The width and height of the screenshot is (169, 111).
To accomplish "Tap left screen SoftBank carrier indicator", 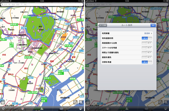I will click(x=6, y=1).
